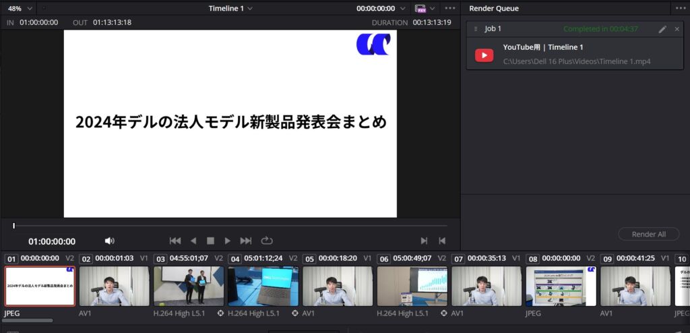The height and width of the screenshot is (333, 690).
Task: Click the V2 track label of clip 04
Action: [293, 258]
